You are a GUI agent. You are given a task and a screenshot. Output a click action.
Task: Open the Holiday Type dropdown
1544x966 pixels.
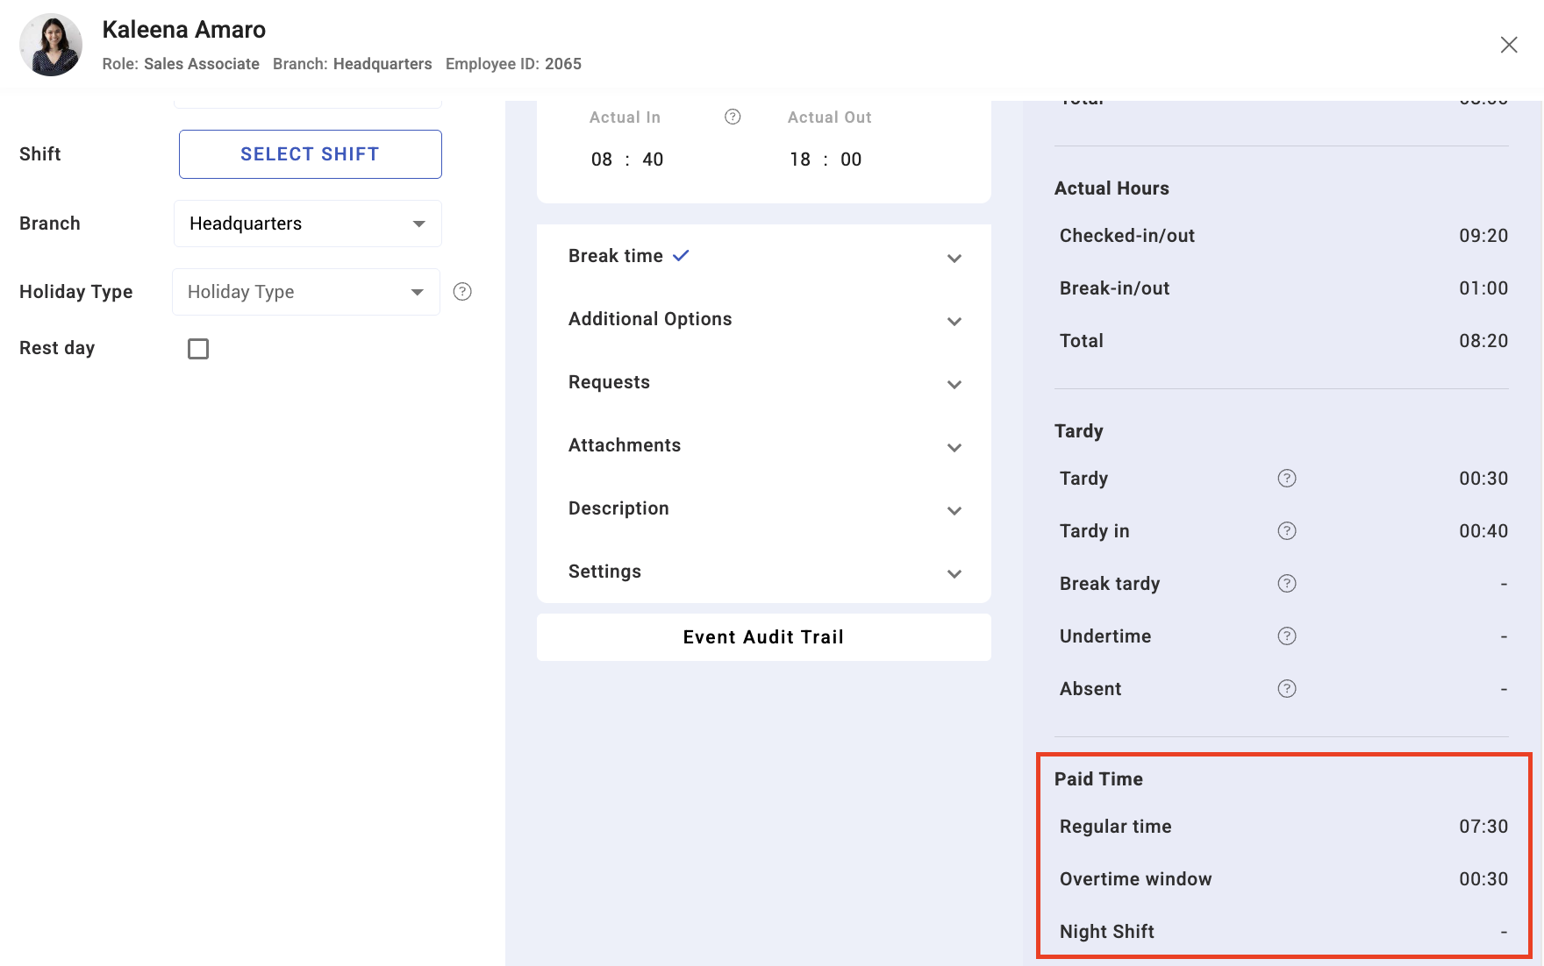coord(306,292)
